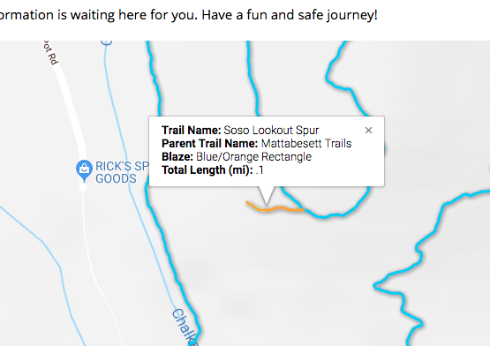
Task: Click the info popup's pointer tip
Action: point(267,203)
